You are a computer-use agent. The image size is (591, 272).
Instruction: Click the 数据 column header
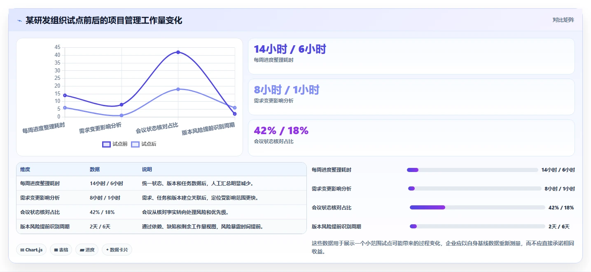[95, 170]
